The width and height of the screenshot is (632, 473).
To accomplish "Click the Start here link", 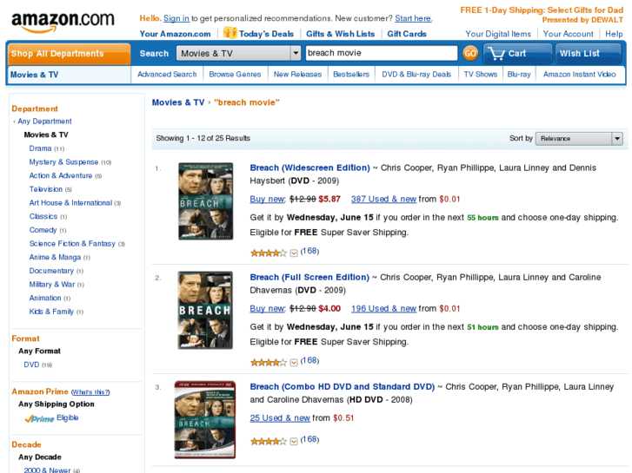I will click(413, 18).
